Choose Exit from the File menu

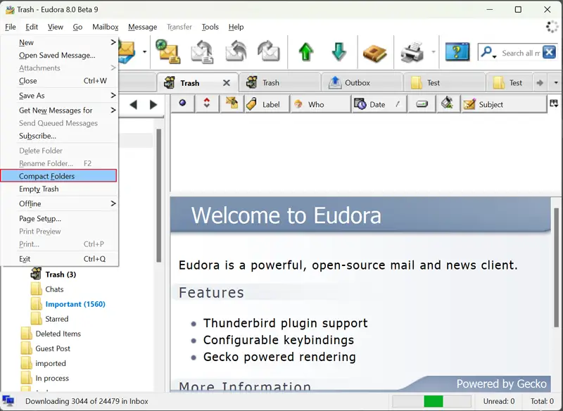click(59, 259)
